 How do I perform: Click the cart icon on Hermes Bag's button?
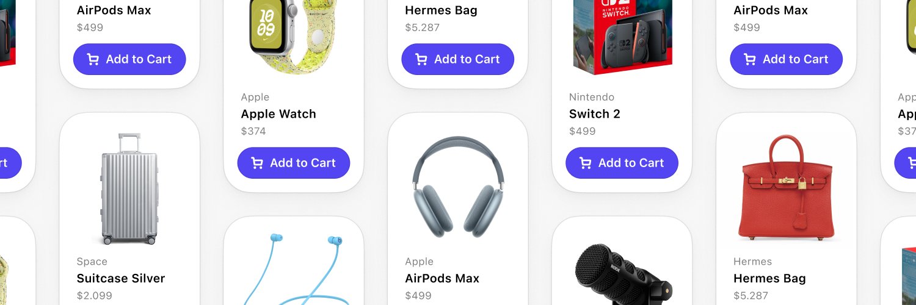pos(421,59)
